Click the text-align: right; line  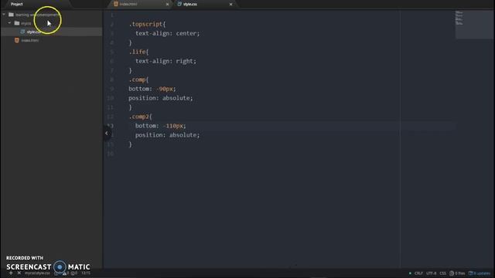(x=166, y=61)
